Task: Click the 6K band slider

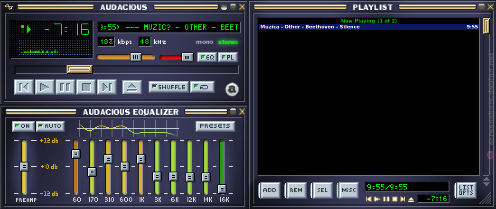Action: coord(173,176)
